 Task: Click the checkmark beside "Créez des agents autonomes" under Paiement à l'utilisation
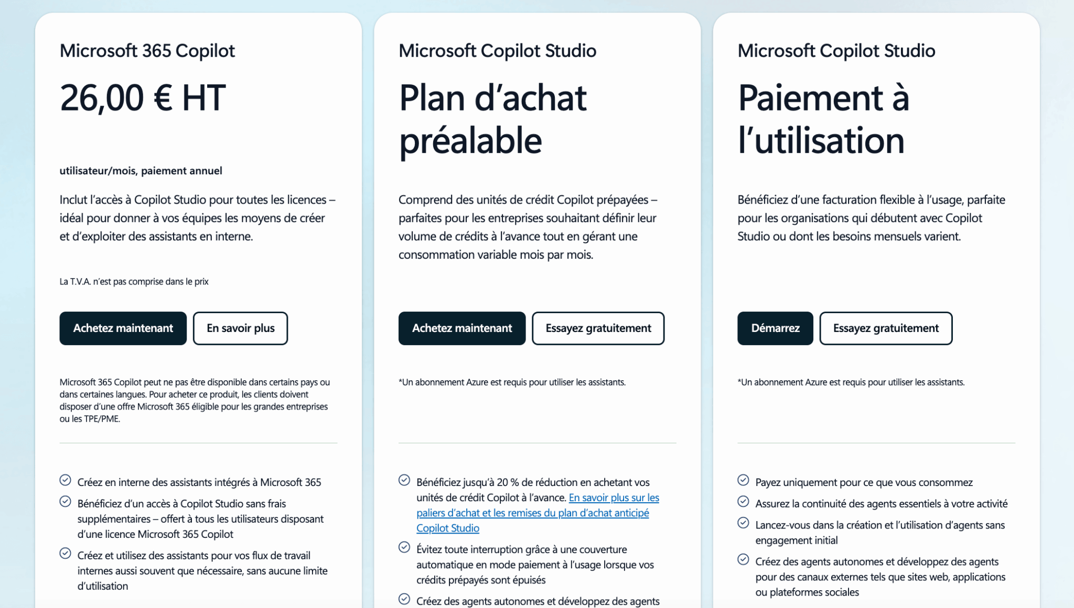tap(743, 559)
